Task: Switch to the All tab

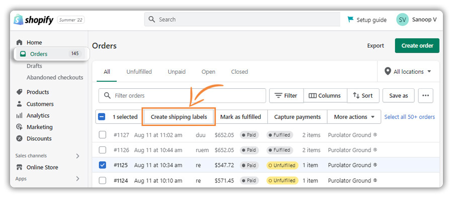Action: tap(107, 72)
